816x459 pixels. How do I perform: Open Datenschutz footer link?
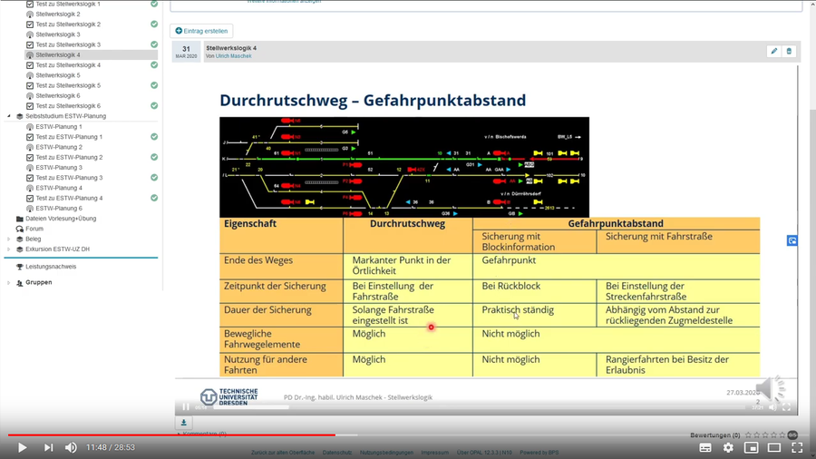336,453
